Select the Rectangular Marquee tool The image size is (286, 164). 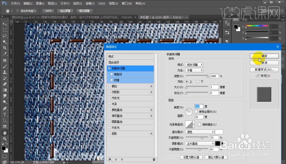5,30
